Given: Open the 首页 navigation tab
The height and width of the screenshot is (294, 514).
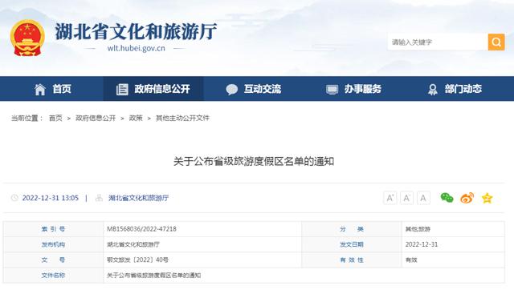Looking at the screenshot, I should pyautogui.click(x=52, y=89).
